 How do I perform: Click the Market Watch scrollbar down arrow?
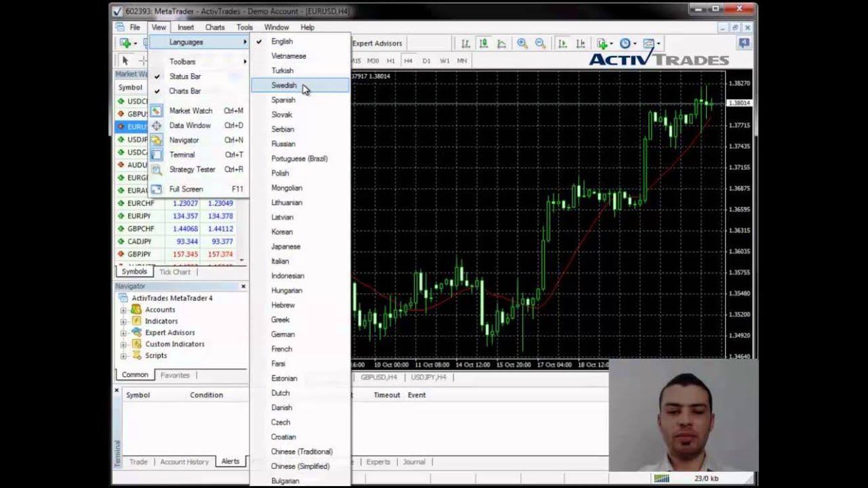pyautogui.click(x=242, y=260)
